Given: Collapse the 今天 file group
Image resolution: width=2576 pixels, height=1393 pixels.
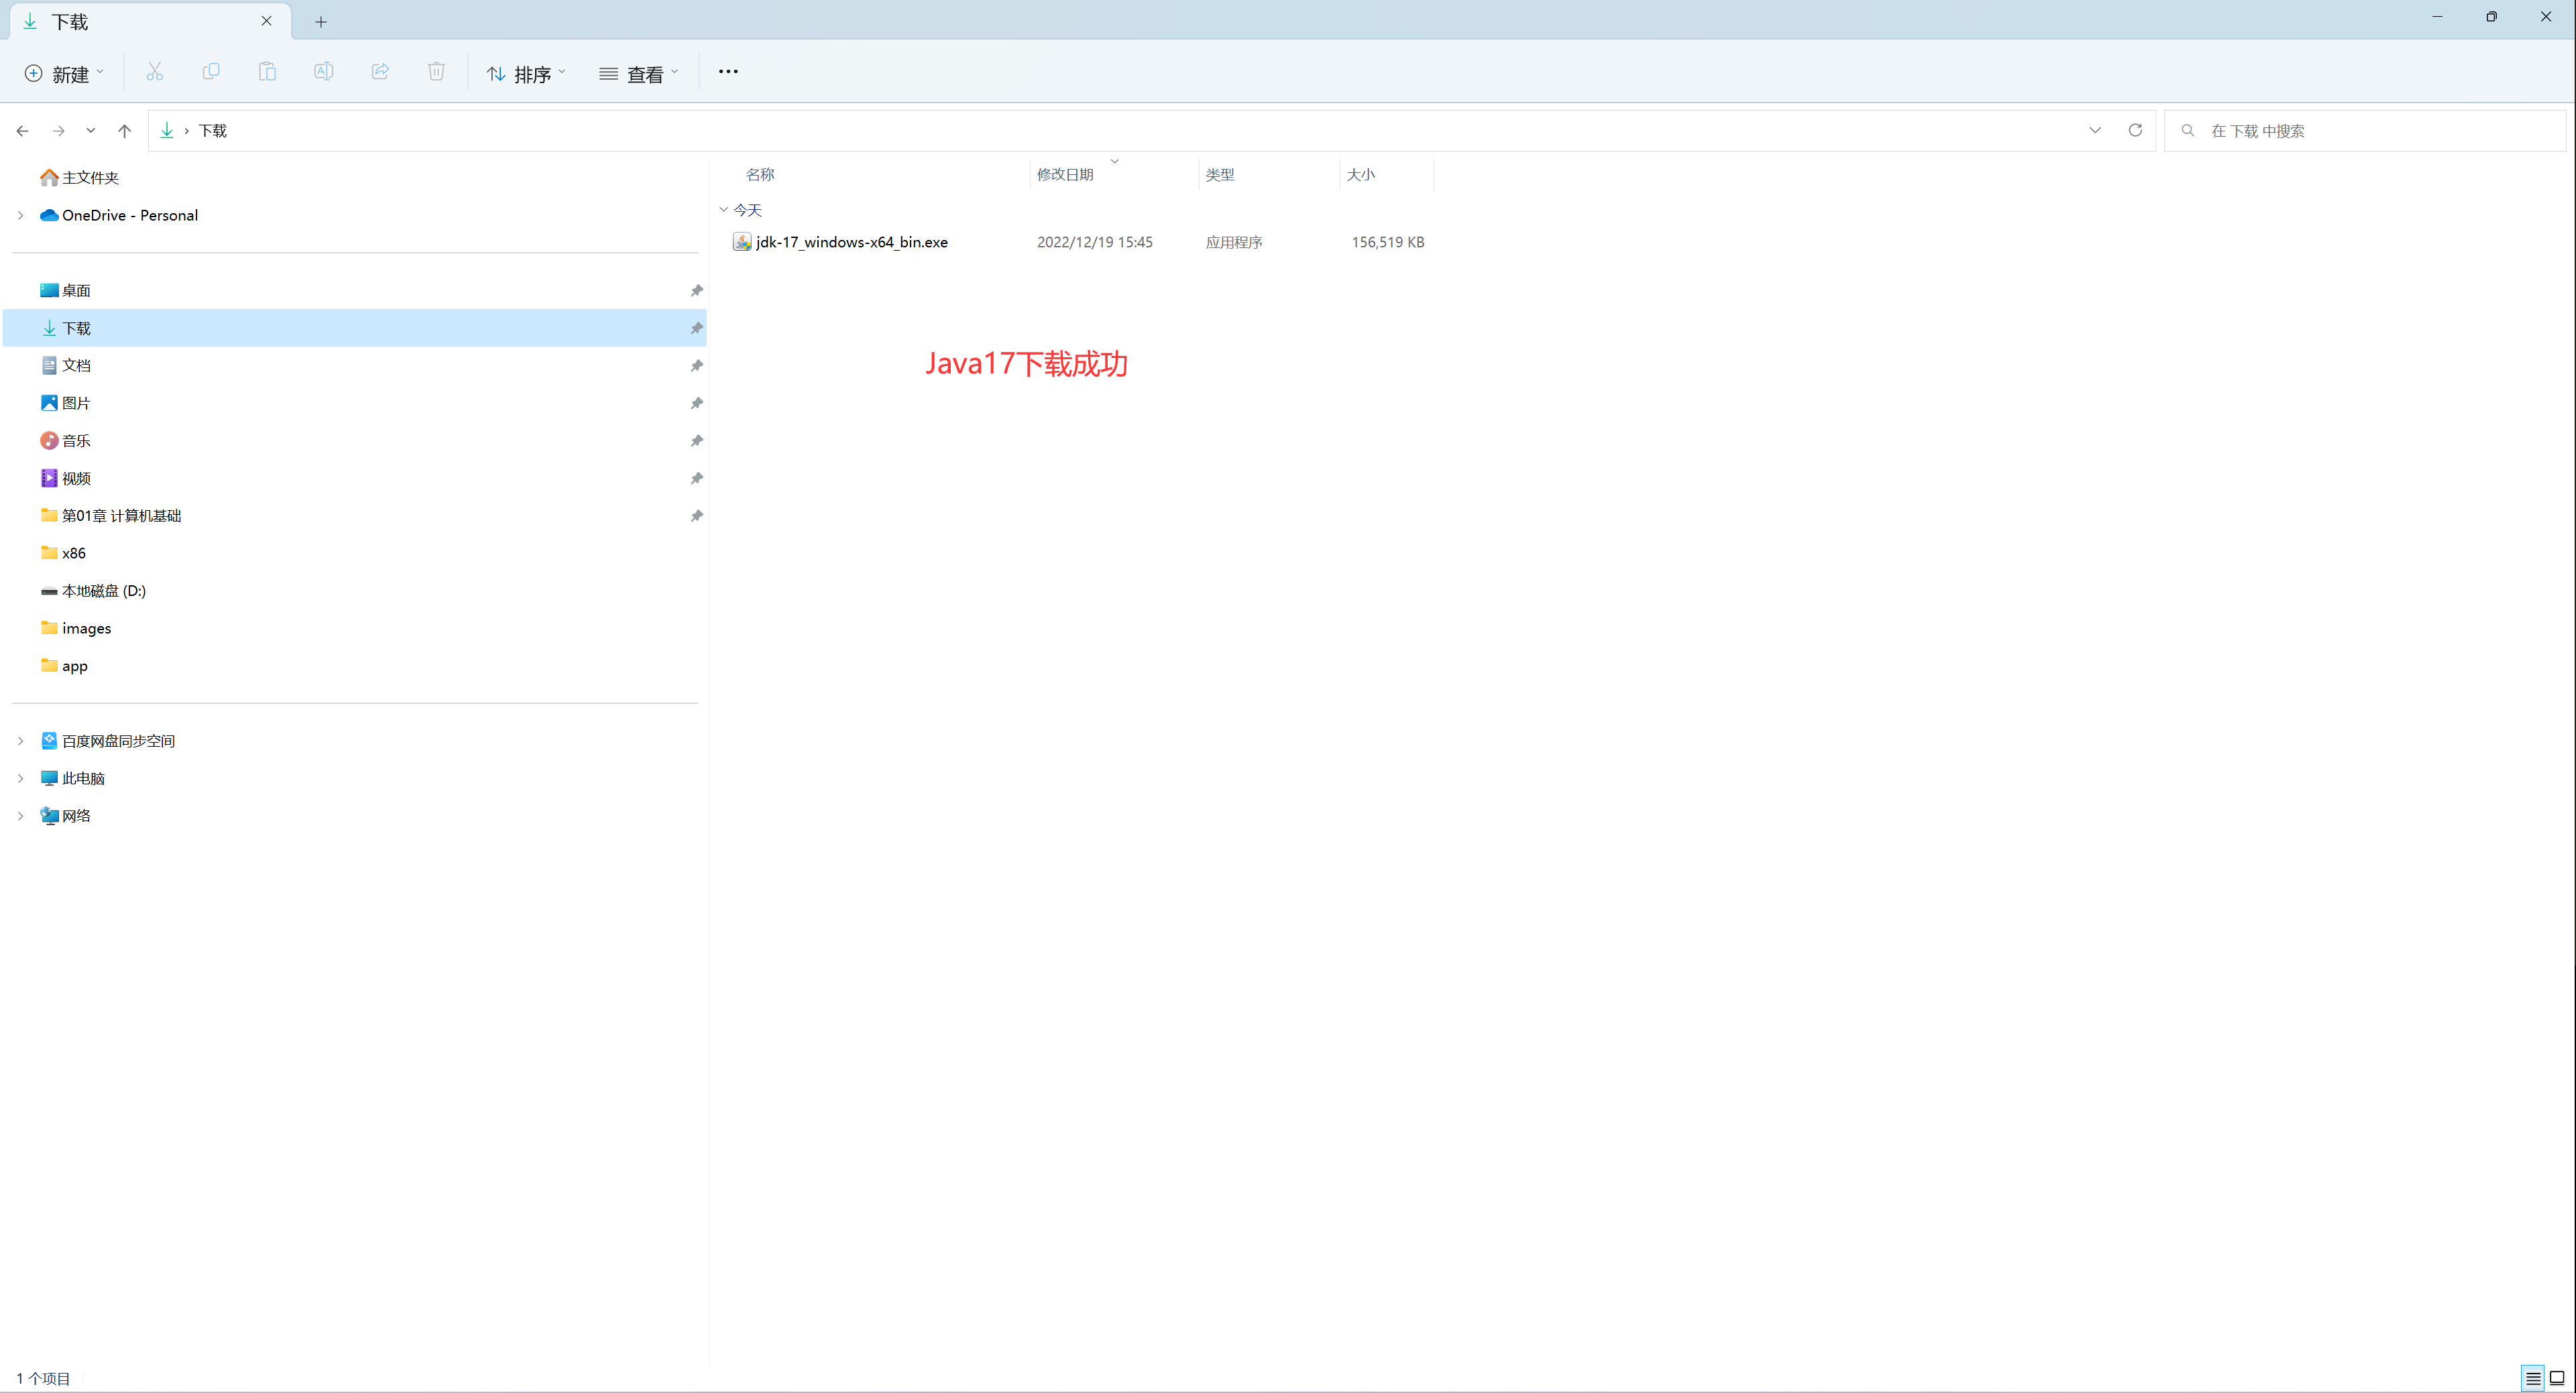Looking at the screenshot, I should point(723,210).
